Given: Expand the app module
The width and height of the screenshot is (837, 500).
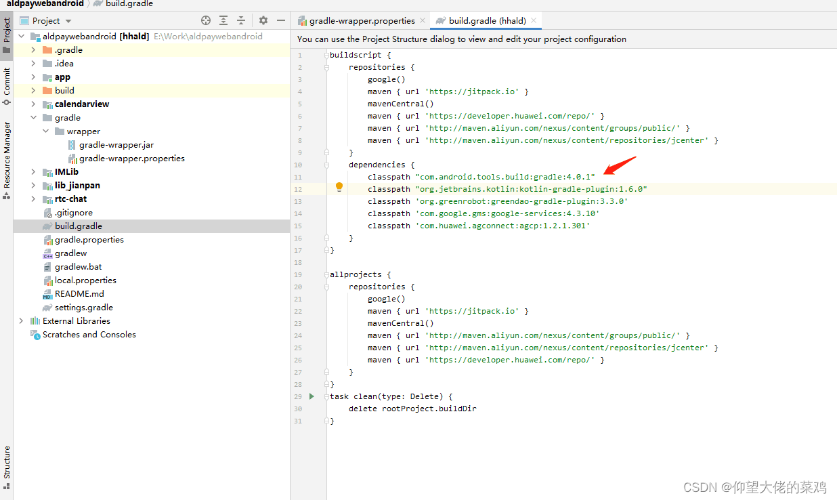Looking at the screenshot, I should [33, 77].
